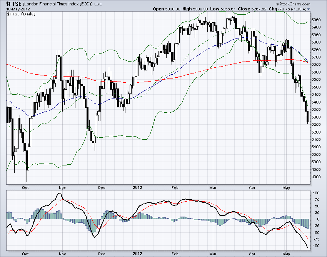Viewport: 327px width, 257px height.
Task: Click the 4900 price axis label
Action: 316,177
